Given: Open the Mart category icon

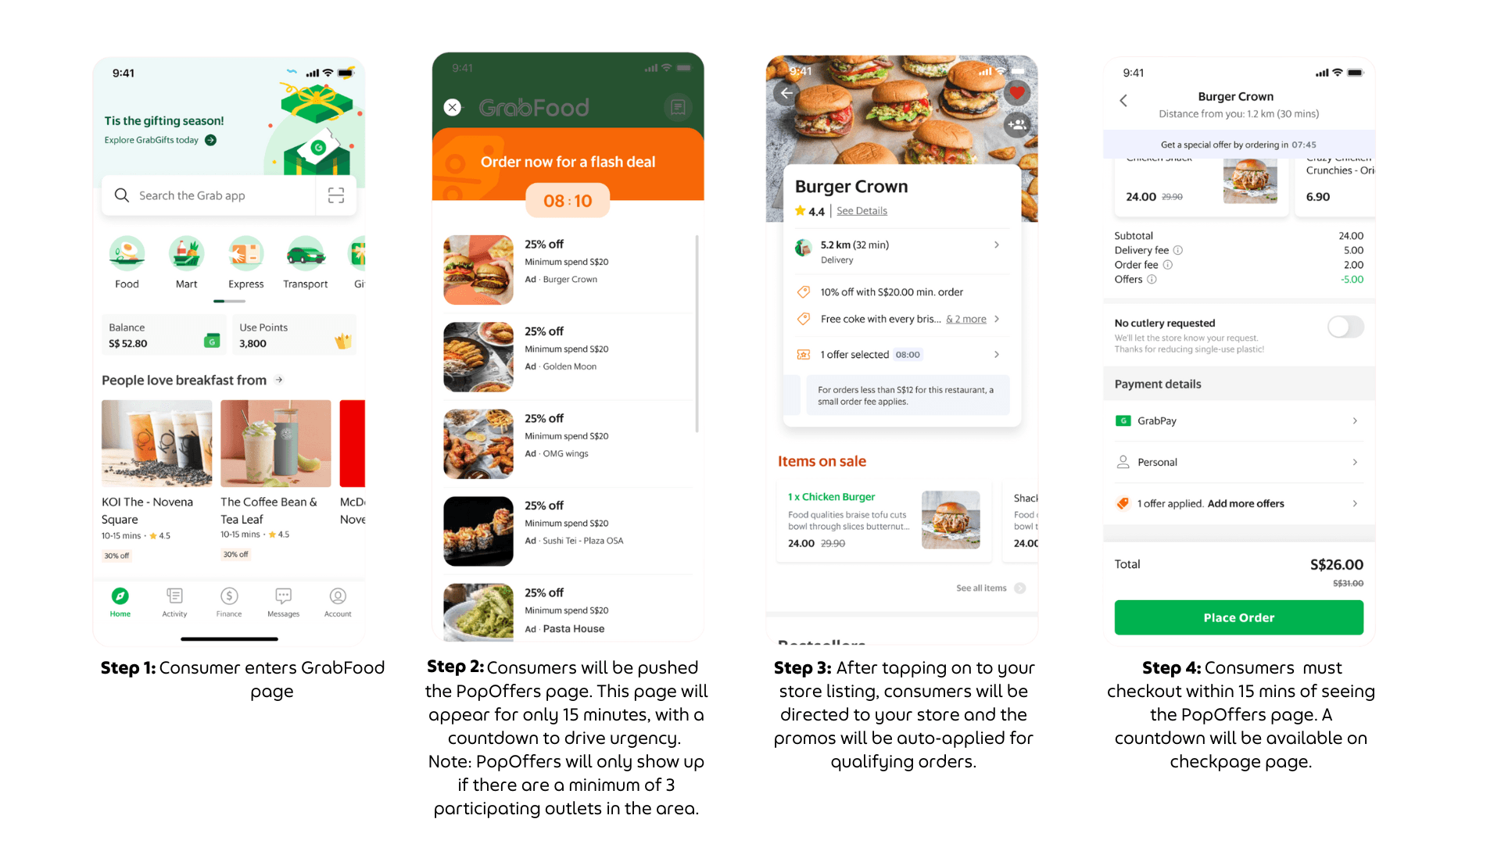Looking at the screenshot, I should pos(186,254).
